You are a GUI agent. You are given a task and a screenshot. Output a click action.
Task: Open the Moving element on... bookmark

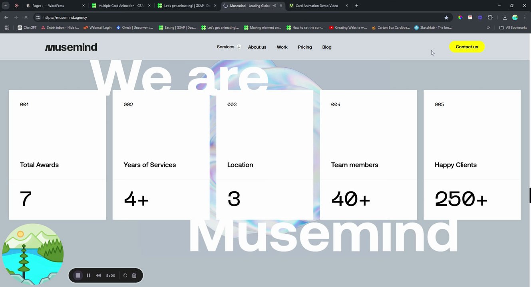coord(263,28)
